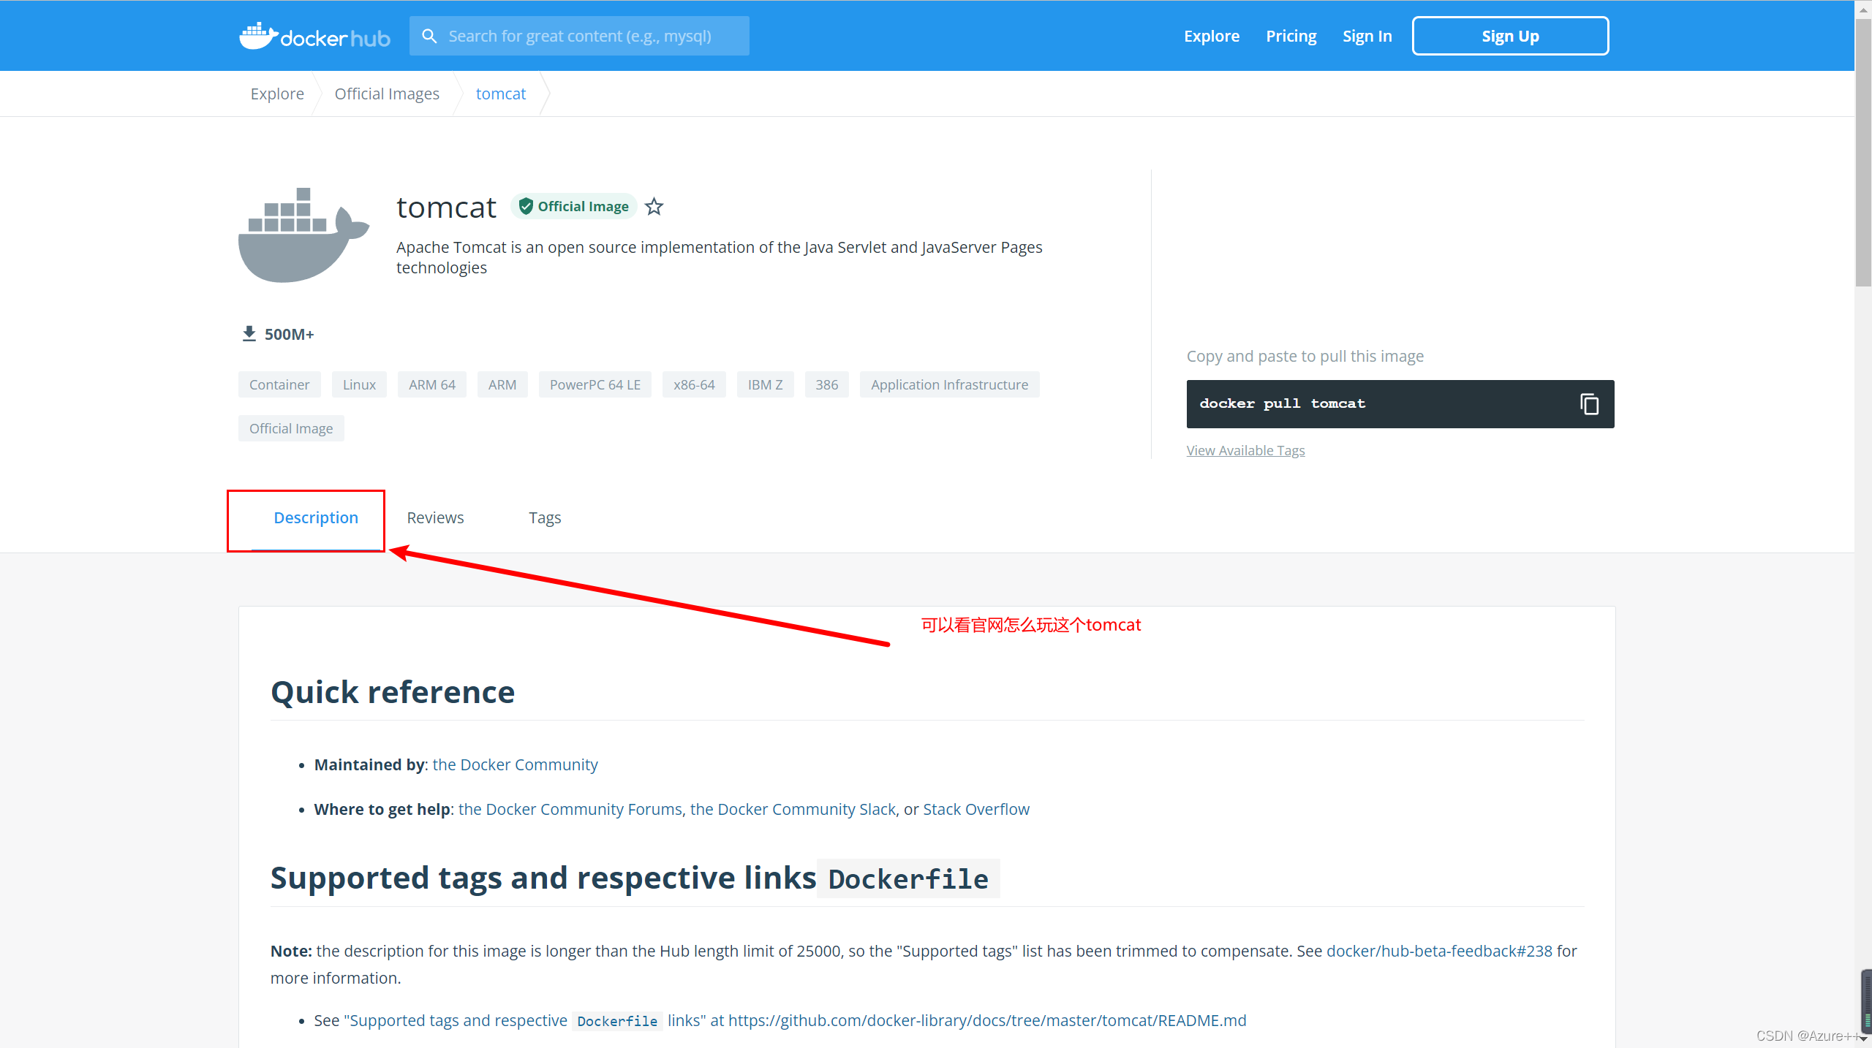Click the x86-64 architecture filter toggle
The height and width of the screenshot is (1048, 1872).
[692, 384]
